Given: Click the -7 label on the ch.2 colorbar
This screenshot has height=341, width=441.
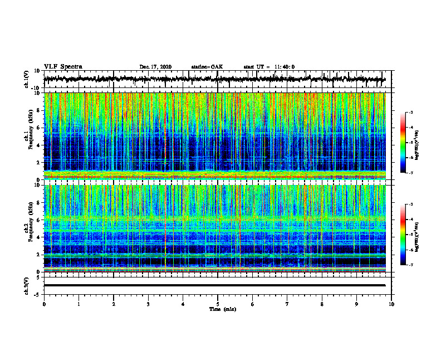Looking at the screenshot, I should click(410, 265).
